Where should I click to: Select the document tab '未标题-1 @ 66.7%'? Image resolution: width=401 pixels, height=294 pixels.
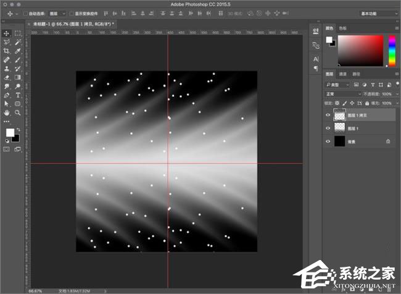pyautogui.click(x=71, y=24)
